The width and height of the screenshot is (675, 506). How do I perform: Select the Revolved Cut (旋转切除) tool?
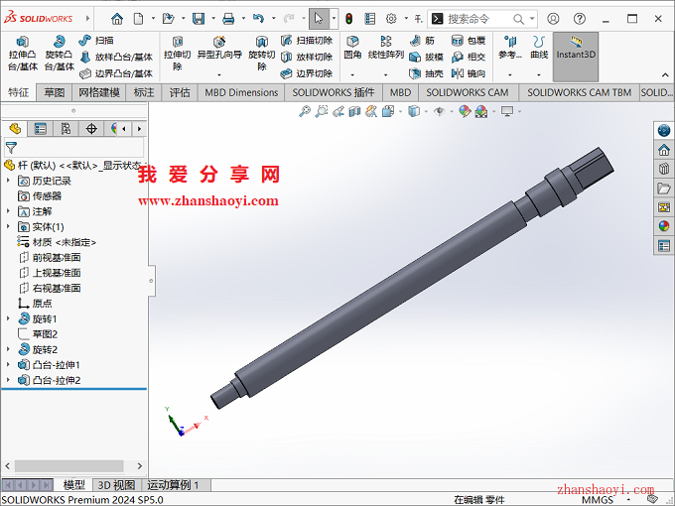point(261,54)
